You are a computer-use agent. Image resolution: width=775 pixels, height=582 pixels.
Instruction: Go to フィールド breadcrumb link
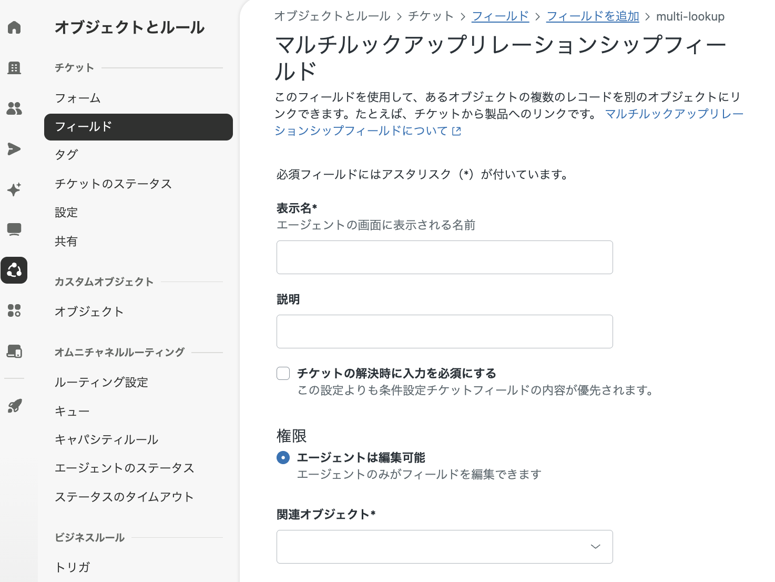[501, 16]
